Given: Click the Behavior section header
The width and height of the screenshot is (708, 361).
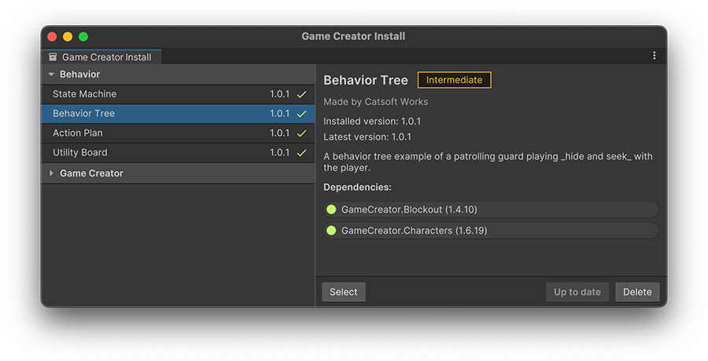Looking at the screenshot, I should pos(178,75).
